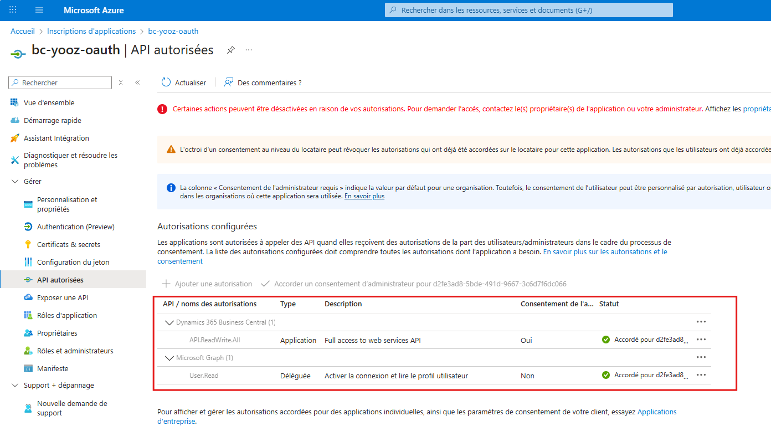Open the Des commentaires feedback form
The width and height of the screenshot is (771, 447).
tap(263, 82)
